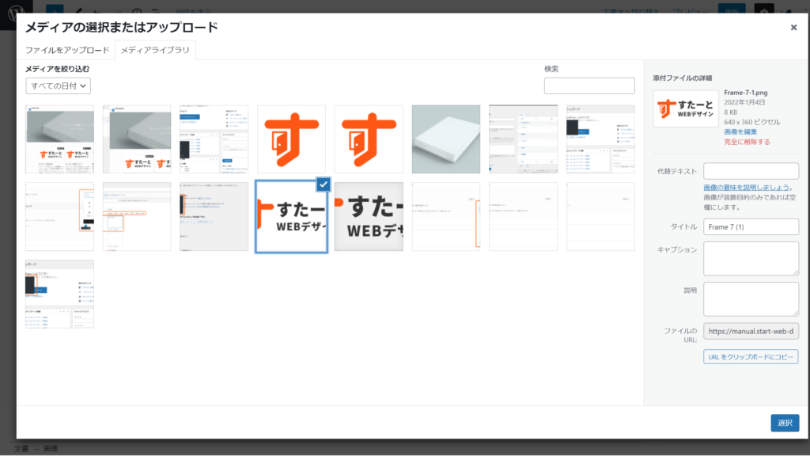Click the タイトル field with Frame 7 (1)
This screenshot has width=810, height=456.
point(751,226)
